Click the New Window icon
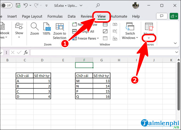Image resolution: width=181 pixels, height=130 pixels. (74, 24)
